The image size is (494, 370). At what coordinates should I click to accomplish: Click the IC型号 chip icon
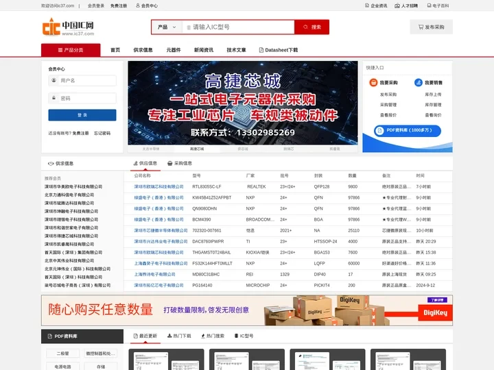coord(236,336)
